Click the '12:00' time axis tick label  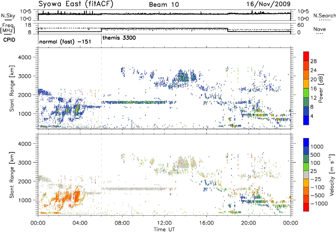(x=164, y=223)
